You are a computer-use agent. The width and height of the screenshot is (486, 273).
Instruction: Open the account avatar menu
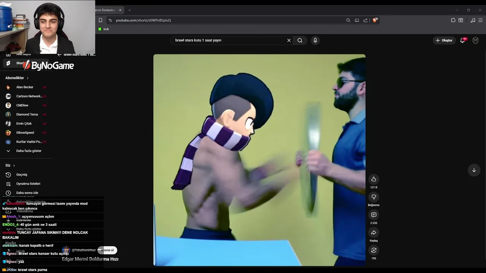coord(475,40)
